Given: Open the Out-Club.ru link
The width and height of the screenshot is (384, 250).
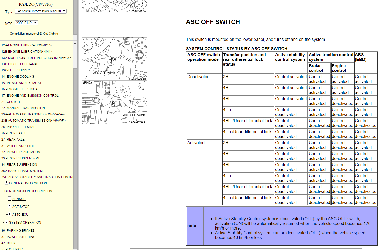Looking at the screenshot, I should [x=50, y=34].
